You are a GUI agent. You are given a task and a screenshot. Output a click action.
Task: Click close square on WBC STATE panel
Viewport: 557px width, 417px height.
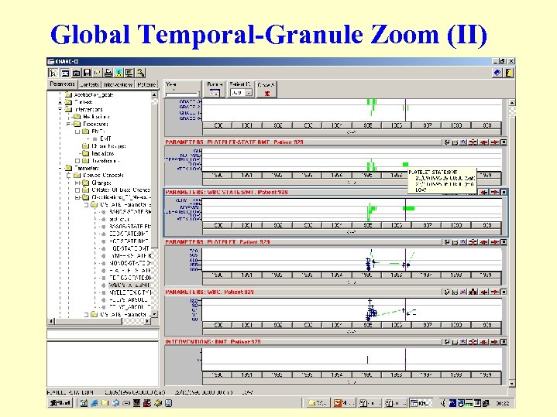tap(504, 192)
